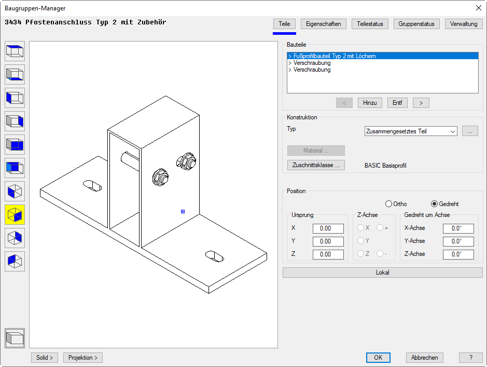The height and width of the screenshot is (367, 487).
Task: Expand the Solid > menu button
Action: [44, 358]
